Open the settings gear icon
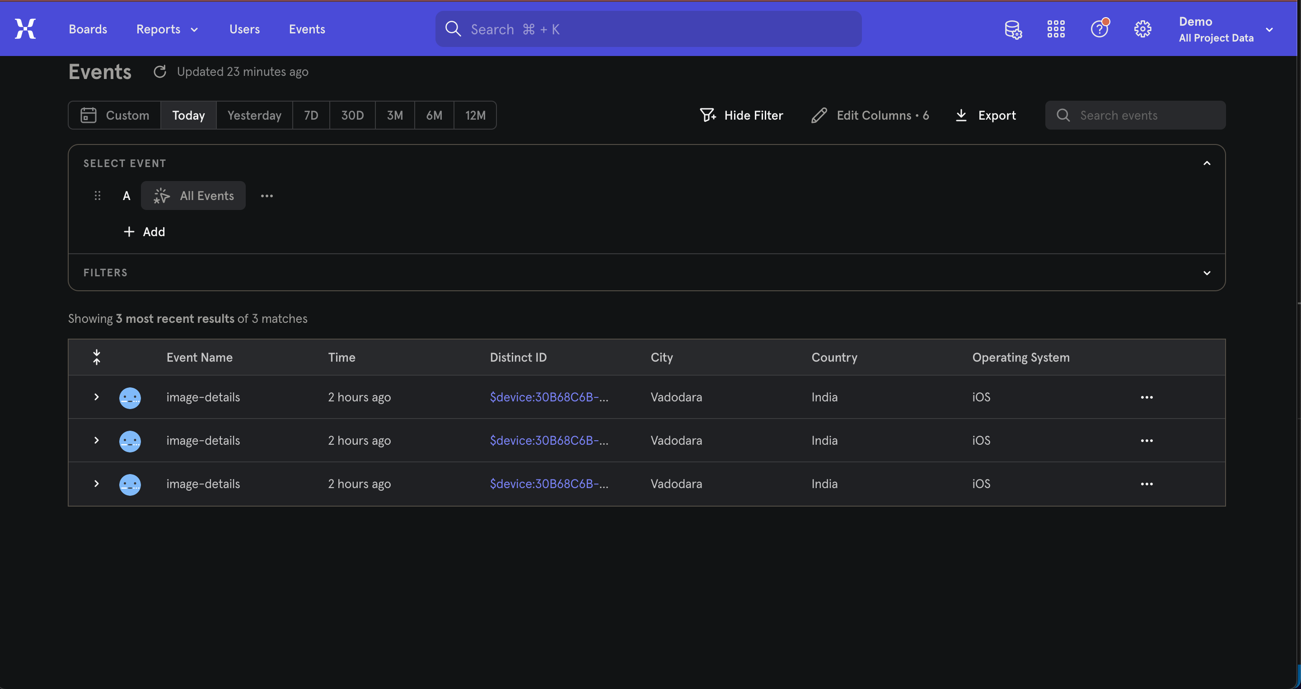Screen dimensions: 1301x689 click(x=1142, y=29)
